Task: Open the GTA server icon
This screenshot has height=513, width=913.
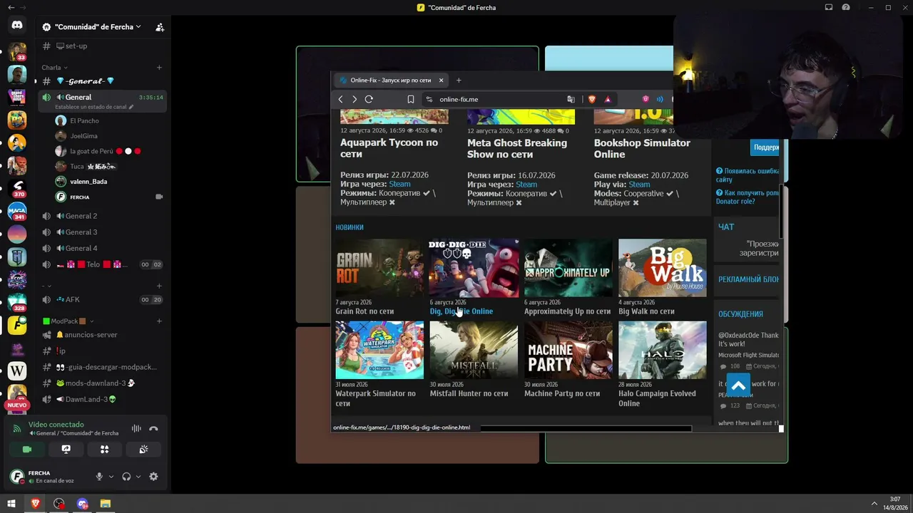Action: pyautogui.click(x=17, y=97)
